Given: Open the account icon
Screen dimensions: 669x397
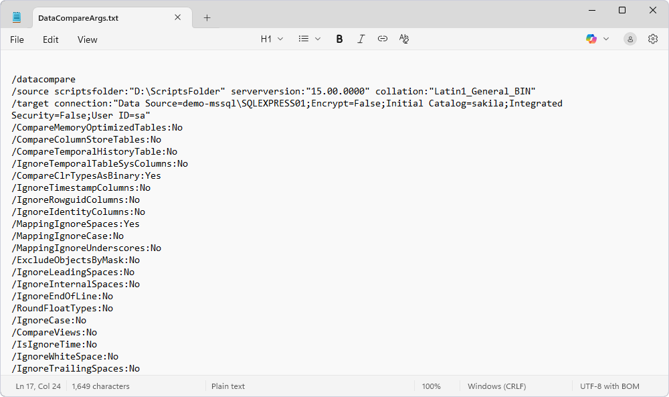Looking at the screenshot, I should 630,39.
